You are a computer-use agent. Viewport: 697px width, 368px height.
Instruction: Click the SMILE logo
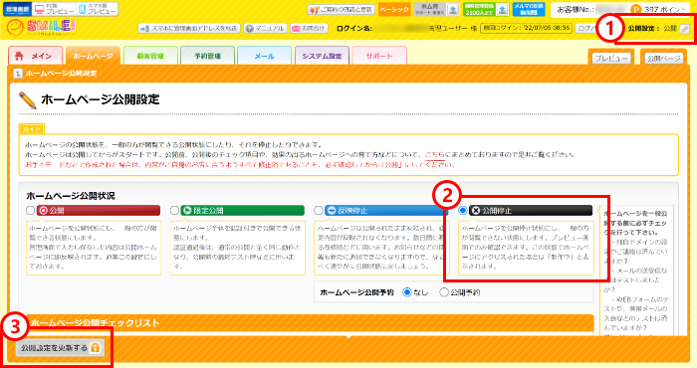point(42,28)
